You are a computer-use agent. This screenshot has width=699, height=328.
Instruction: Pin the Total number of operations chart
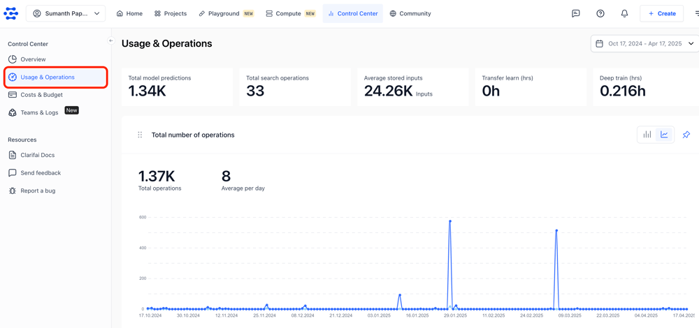pyautogui.click(x=686, y=135)
